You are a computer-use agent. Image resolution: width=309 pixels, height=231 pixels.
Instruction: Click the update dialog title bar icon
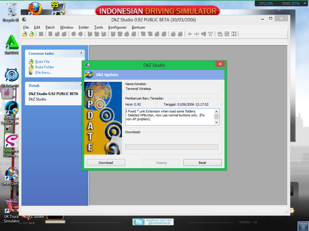pyautogui.click(x=87, y=65)
